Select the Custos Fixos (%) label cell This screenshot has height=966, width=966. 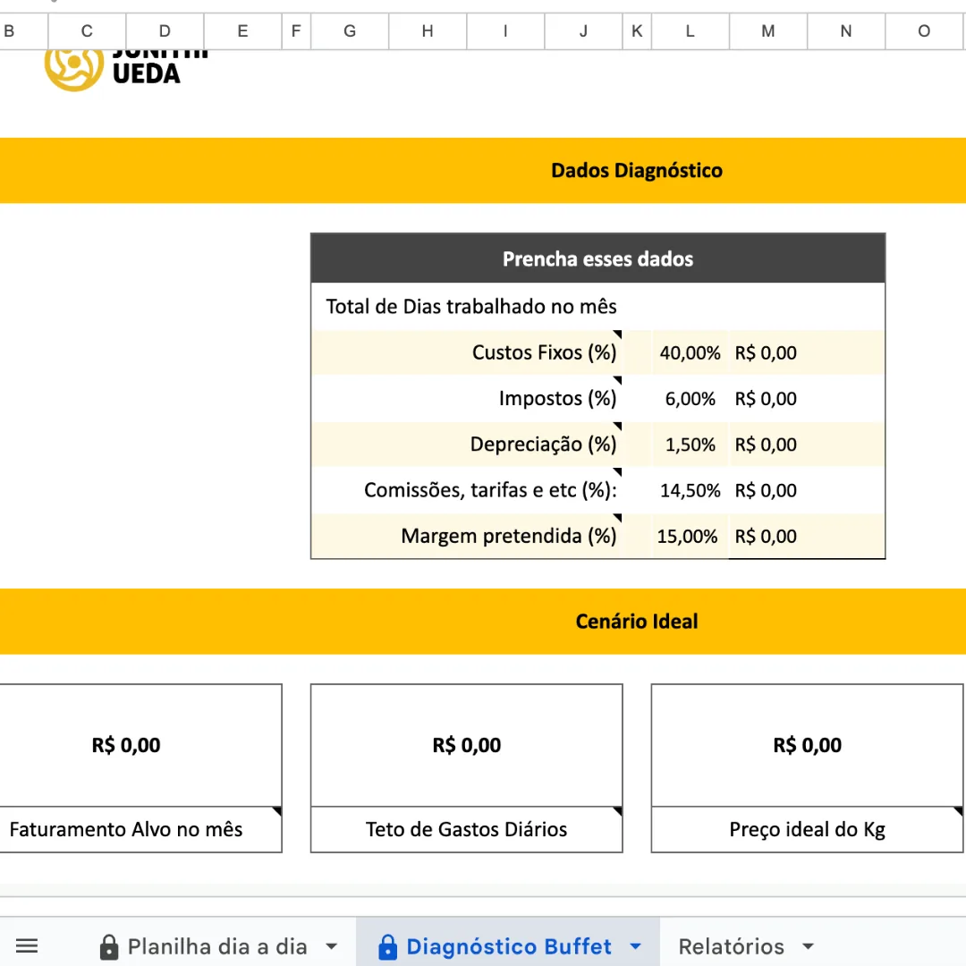click(466, 352)
